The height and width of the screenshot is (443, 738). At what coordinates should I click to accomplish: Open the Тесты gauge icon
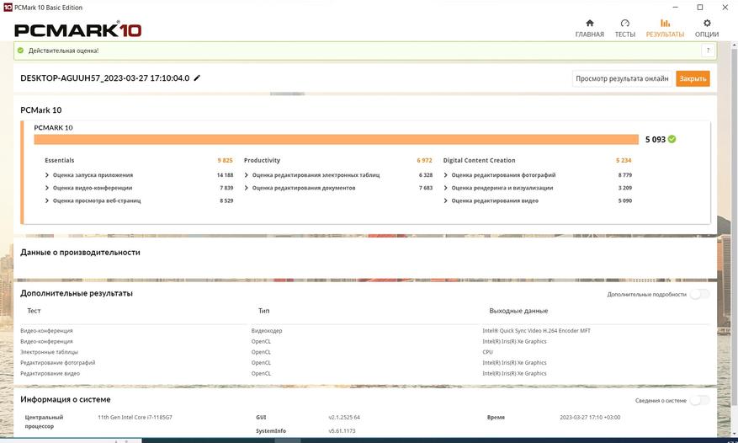(624, 23)
